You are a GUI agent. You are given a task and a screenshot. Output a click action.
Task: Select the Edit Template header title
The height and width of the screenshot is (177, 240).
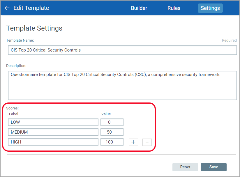(x=31, y=8)
